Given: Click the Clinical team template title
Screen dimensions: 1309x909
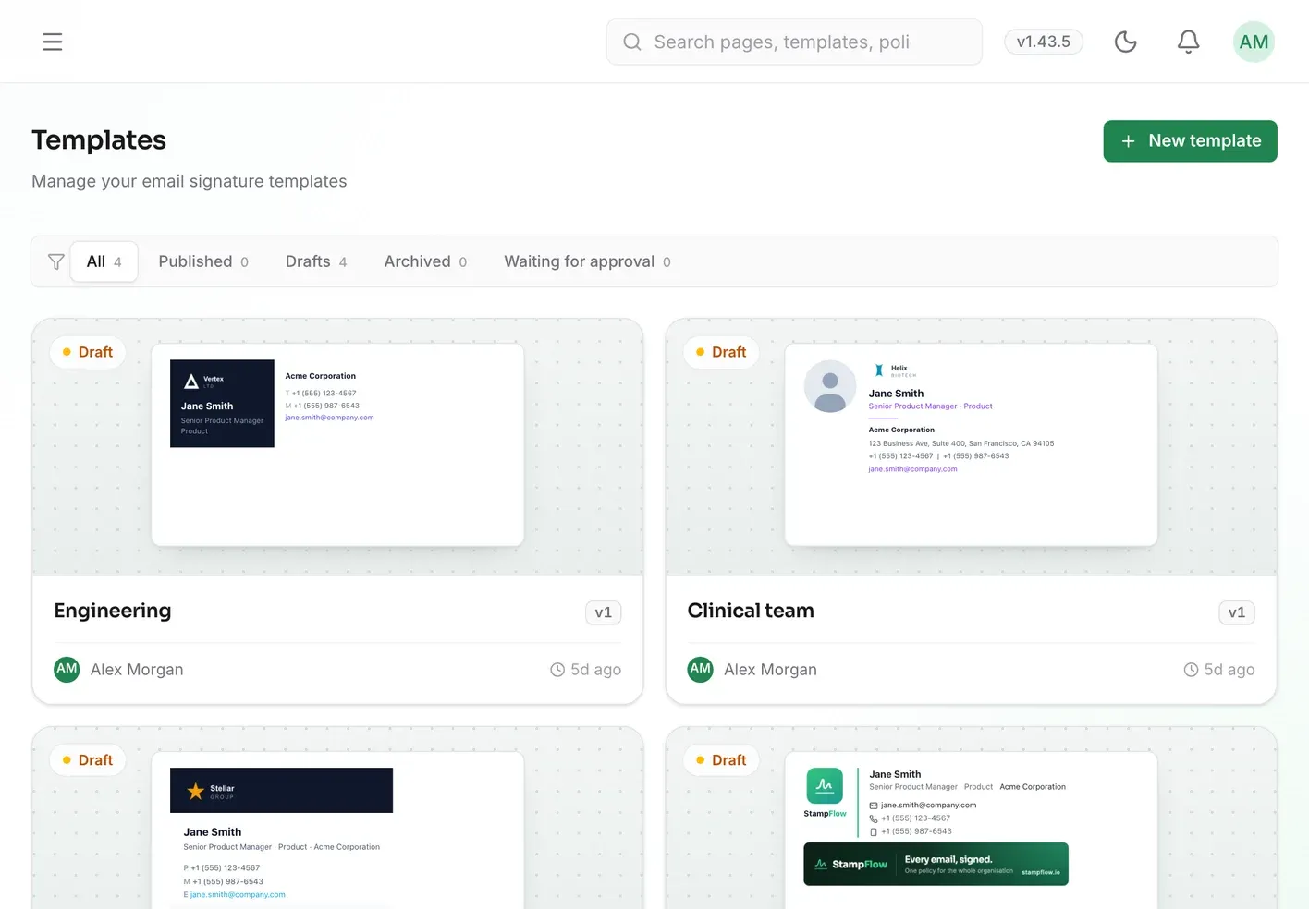Looking at the screenshot, I should (751, 611).
